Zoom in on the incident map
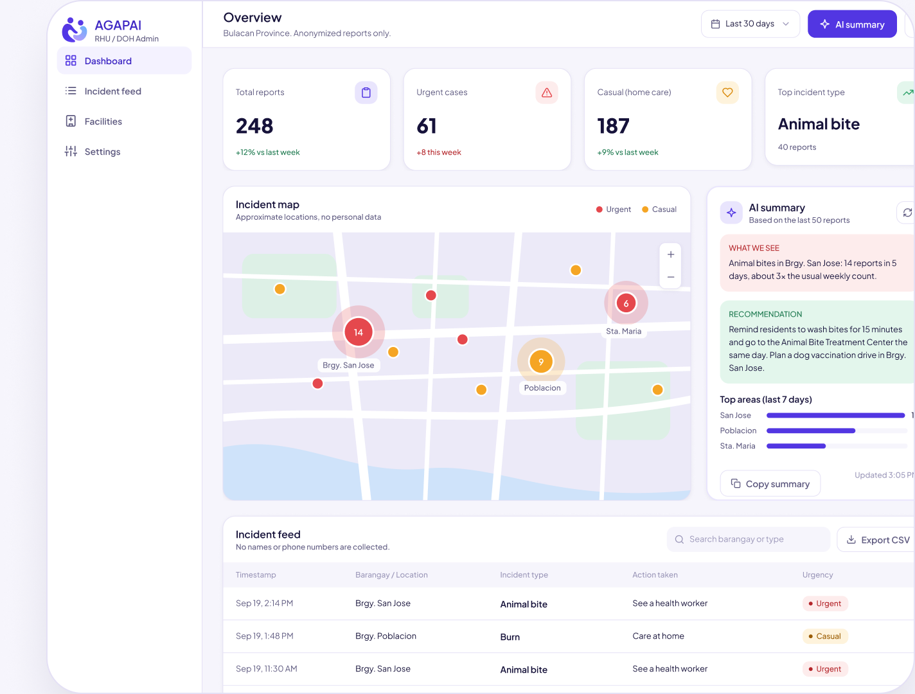The width and height of the screenshot is (915, 694). [x=671, y=254]
